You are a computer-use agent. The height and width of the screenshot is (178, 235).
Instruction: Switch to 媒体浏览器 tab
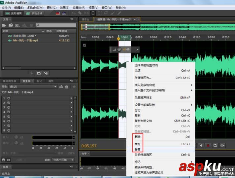coord(10,81)
